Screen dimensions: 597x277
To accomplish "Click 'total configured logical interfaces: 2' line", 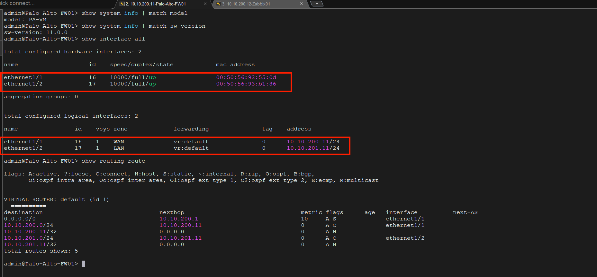I will 71,116.
